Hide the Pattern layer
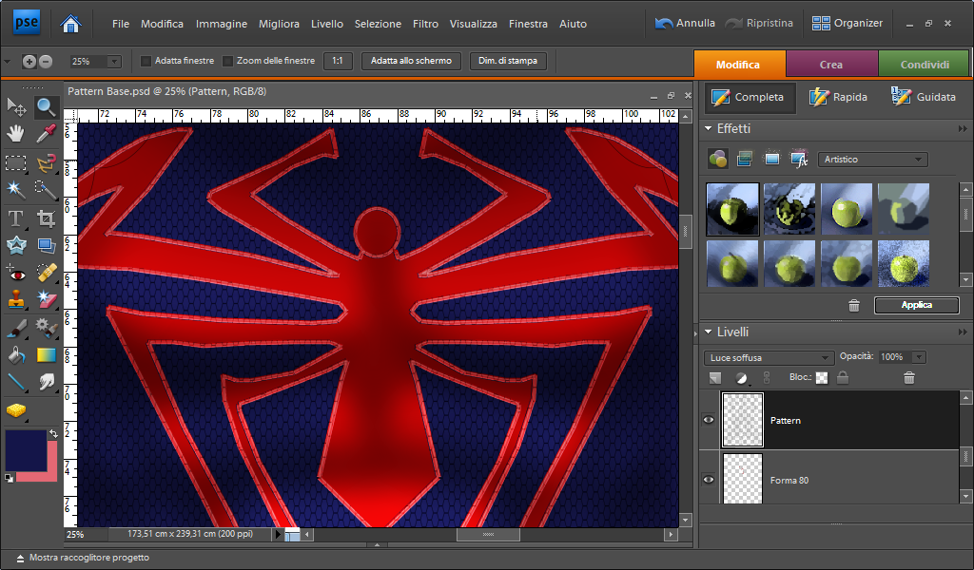Viewport: 974px width, 570px height. (708, 420)
